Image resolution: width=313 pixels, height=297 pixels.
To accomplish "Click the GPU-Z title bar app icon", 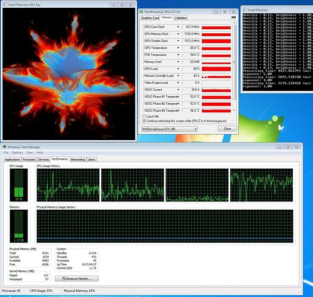I will click(x=142, y=12).
